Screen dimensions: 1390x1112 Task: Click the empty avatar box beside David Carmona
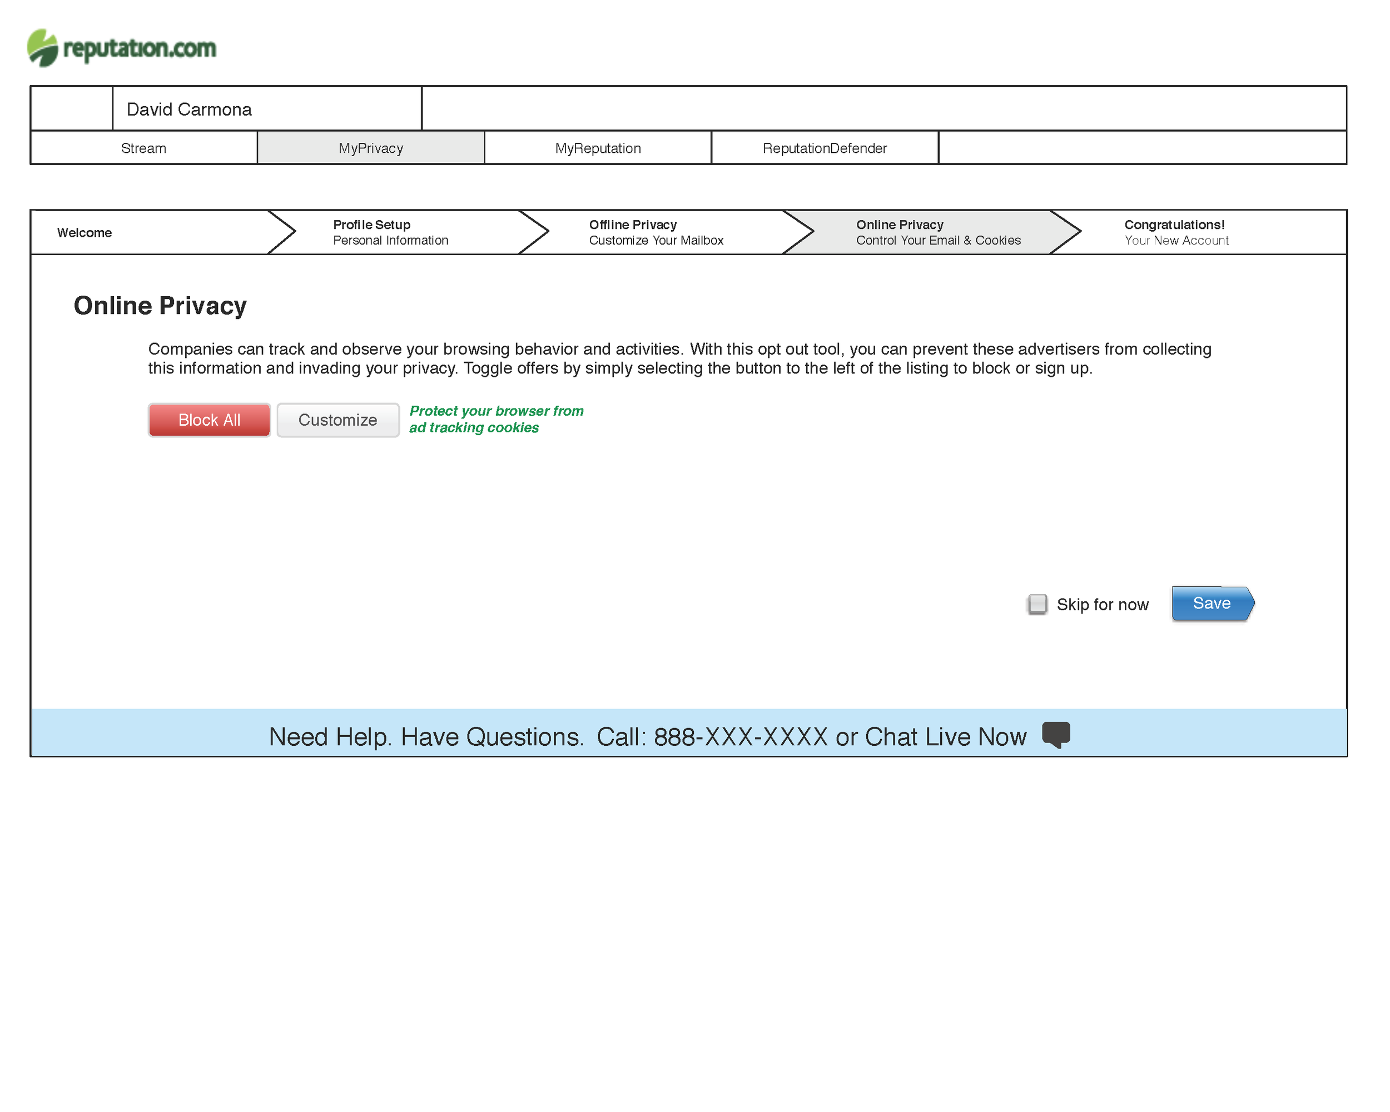coord(72,109)
